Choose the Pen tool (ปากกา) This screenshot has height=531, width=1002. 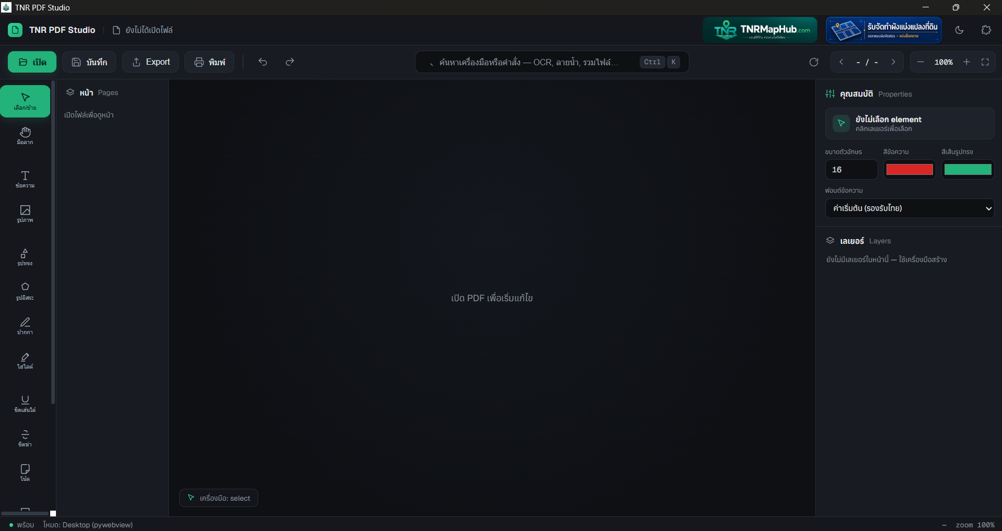(25, 326)
